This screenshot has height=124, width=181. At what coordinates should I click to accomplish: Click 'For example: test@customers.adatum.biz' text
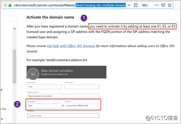click(x=57, y=60)
